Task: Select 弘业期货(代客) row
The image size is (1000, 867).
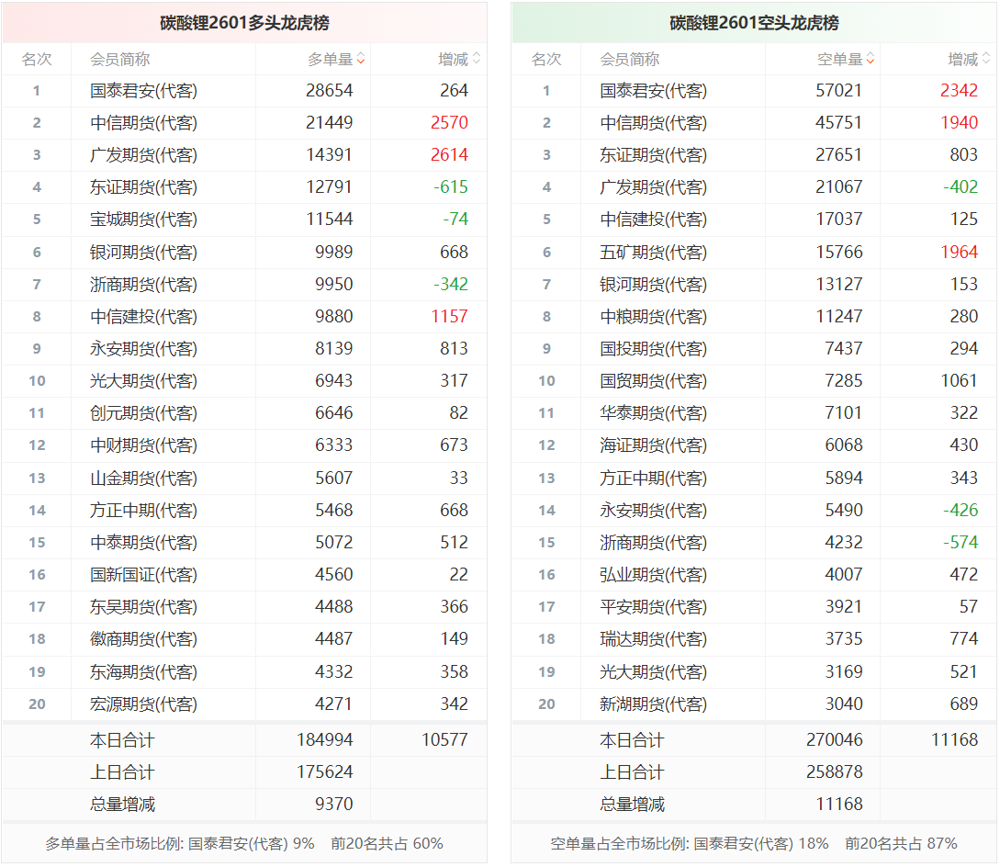Action: coord(754,575)
